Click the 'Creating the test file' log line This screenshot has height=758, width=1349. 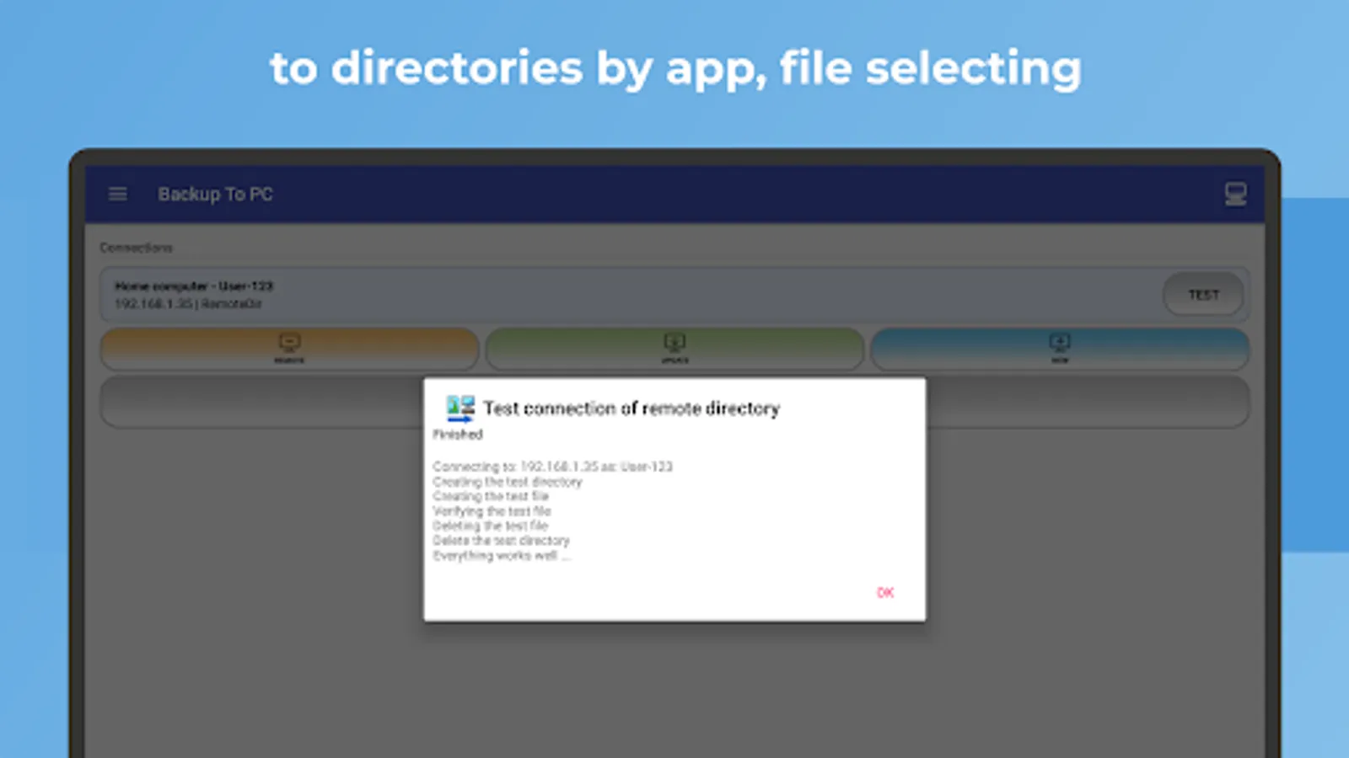pyautogui.click(x=491, y=496)
